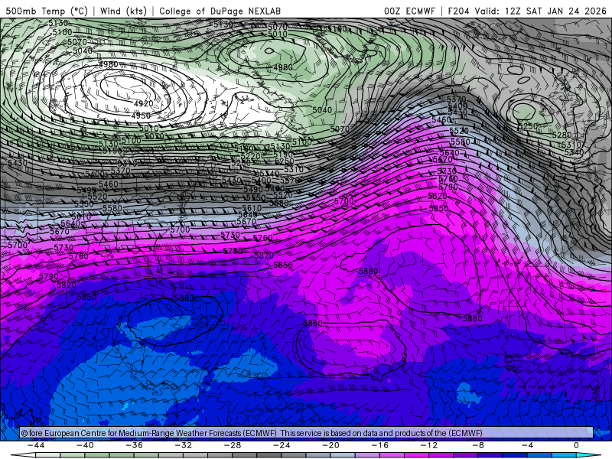Select "12Z SAT JAN 24 2026" valid time
Viewport: 612px width, 459px height.
point(556,11)
